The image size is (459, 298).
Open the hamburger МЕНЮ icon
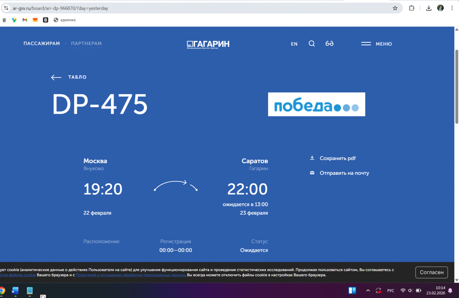pos(366,44)
